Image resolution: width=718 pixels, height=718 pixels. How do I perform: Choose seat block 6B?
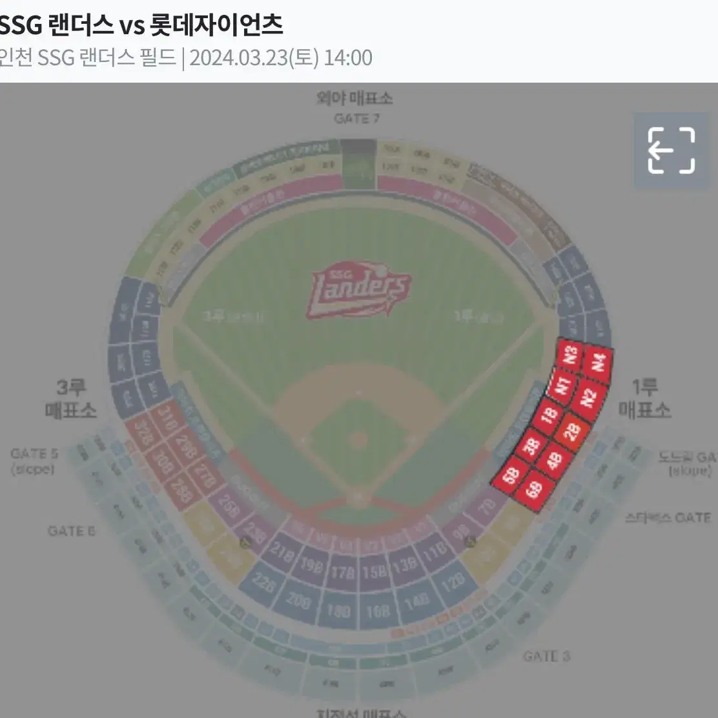(535, 491)
